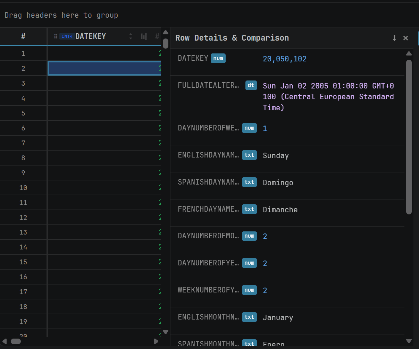
Task: Click the txt badge beside ENGLISHMONTHN field
Action: 249,317
